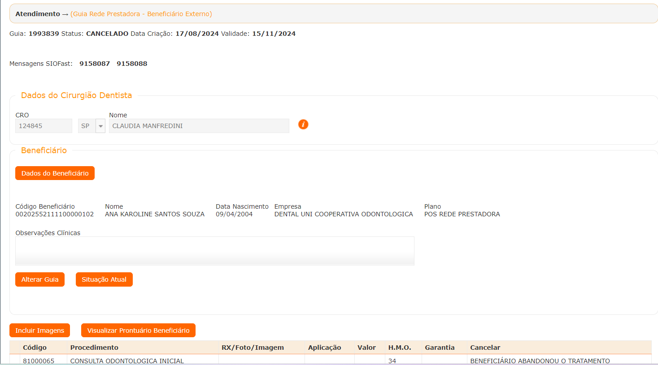The image size is (658, 365).
Task: Click the orange info icon beside dentist name
Action: click(303, 125)
